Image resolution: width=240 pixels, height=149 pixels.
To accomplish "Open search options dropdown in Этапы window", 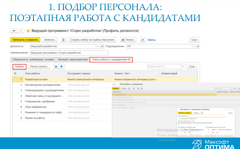I will [x=235, y=88].
